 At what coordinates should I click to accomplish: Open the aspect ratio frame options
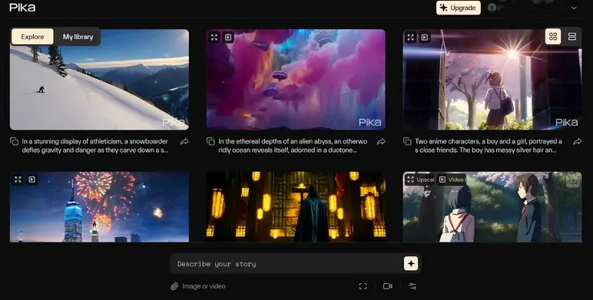click(363, 286)
